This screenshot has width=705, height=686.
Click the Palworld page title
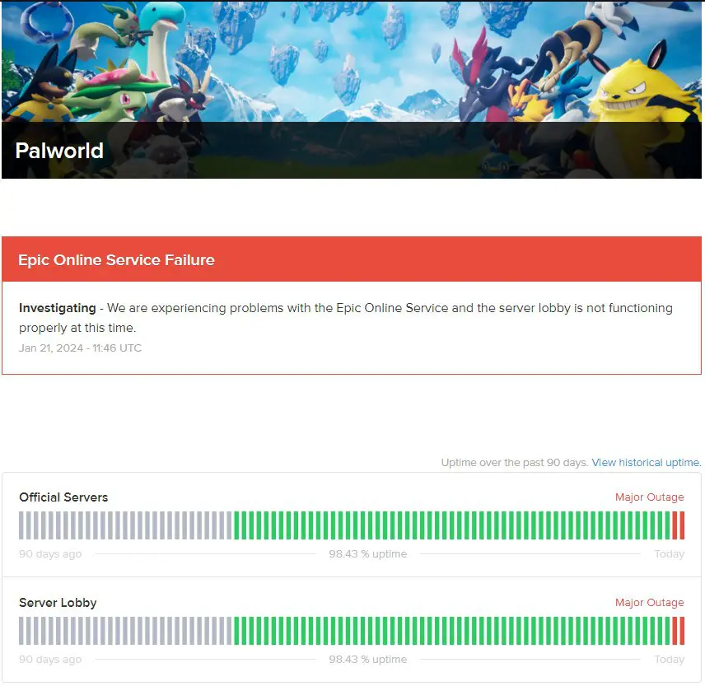(x=59, y=151)
